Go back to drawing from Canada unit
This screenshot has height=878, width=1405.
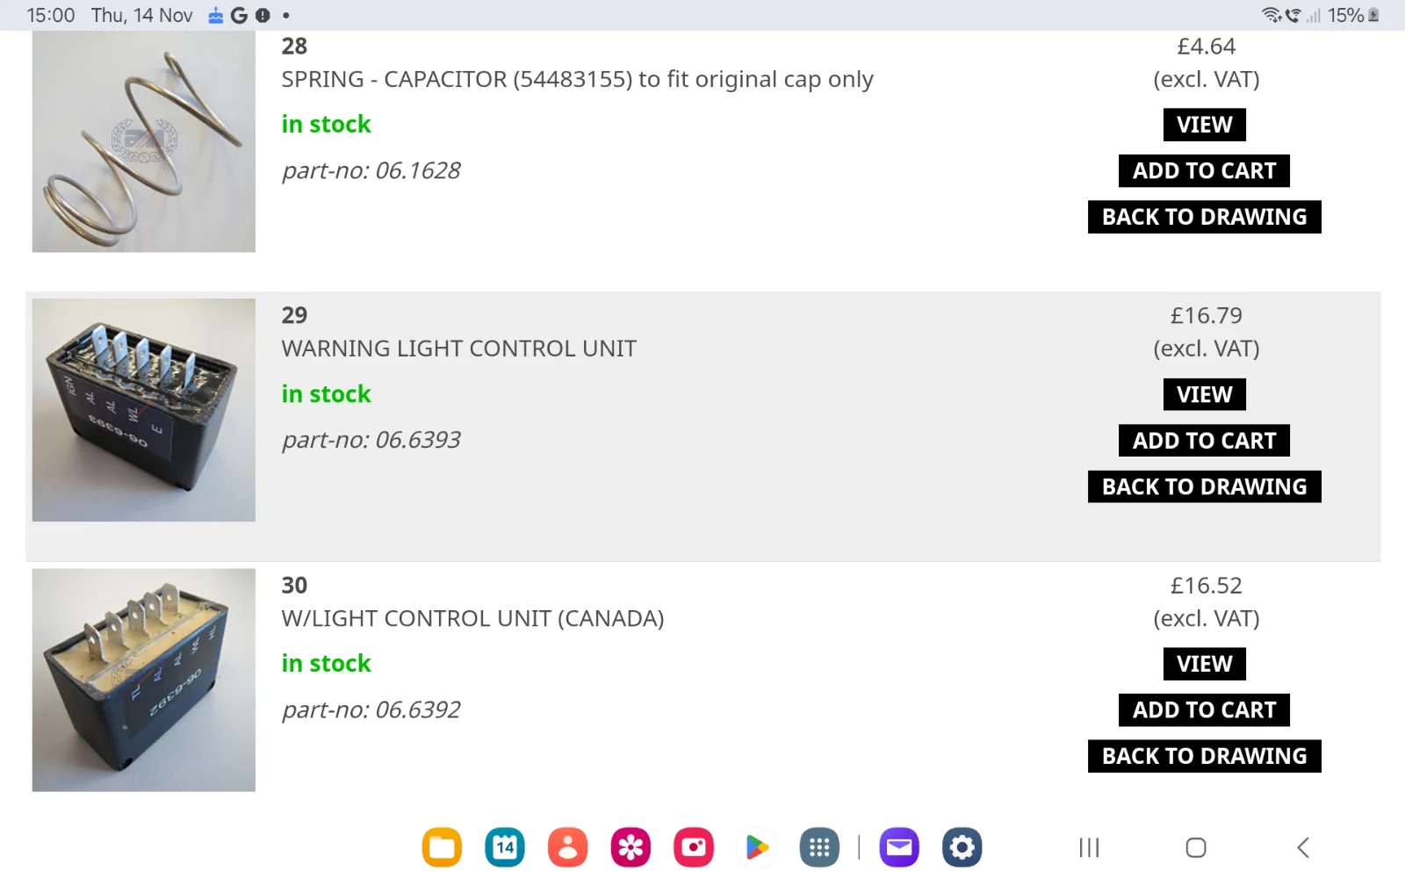click(x=1204, y=756)
